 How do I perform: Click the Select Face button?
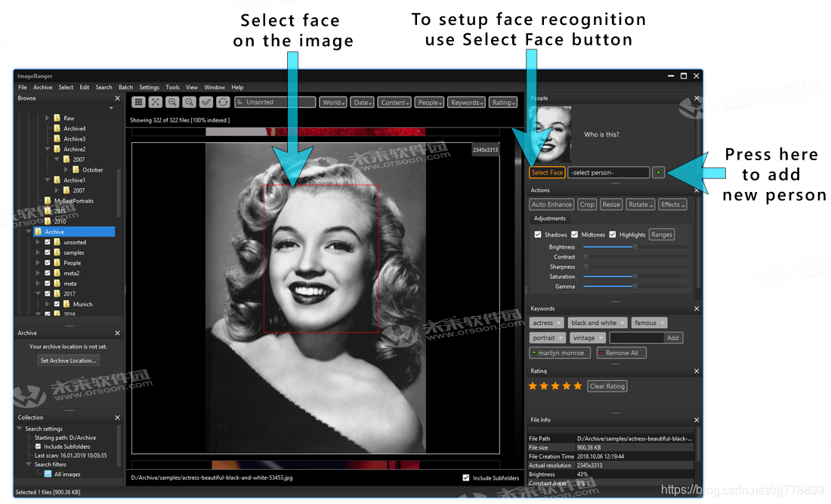pyautogui.click(x=547, y=172)
